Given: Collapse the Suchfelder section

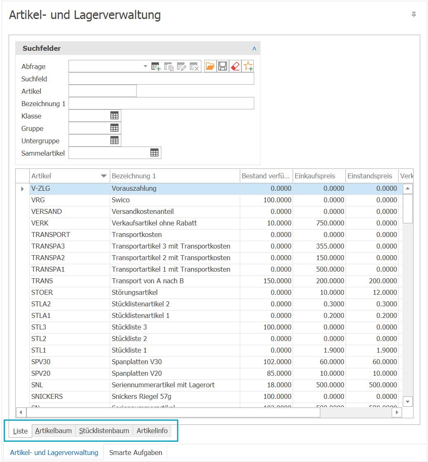Looking at the screenshot, I should coord(254,49).
